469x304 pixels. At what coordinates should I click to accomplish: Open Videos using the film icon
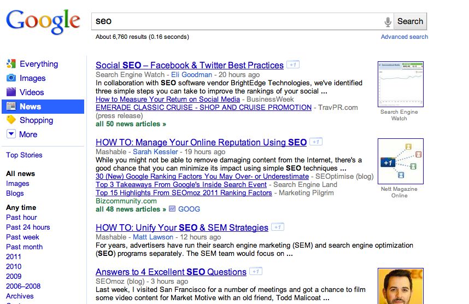11,92
